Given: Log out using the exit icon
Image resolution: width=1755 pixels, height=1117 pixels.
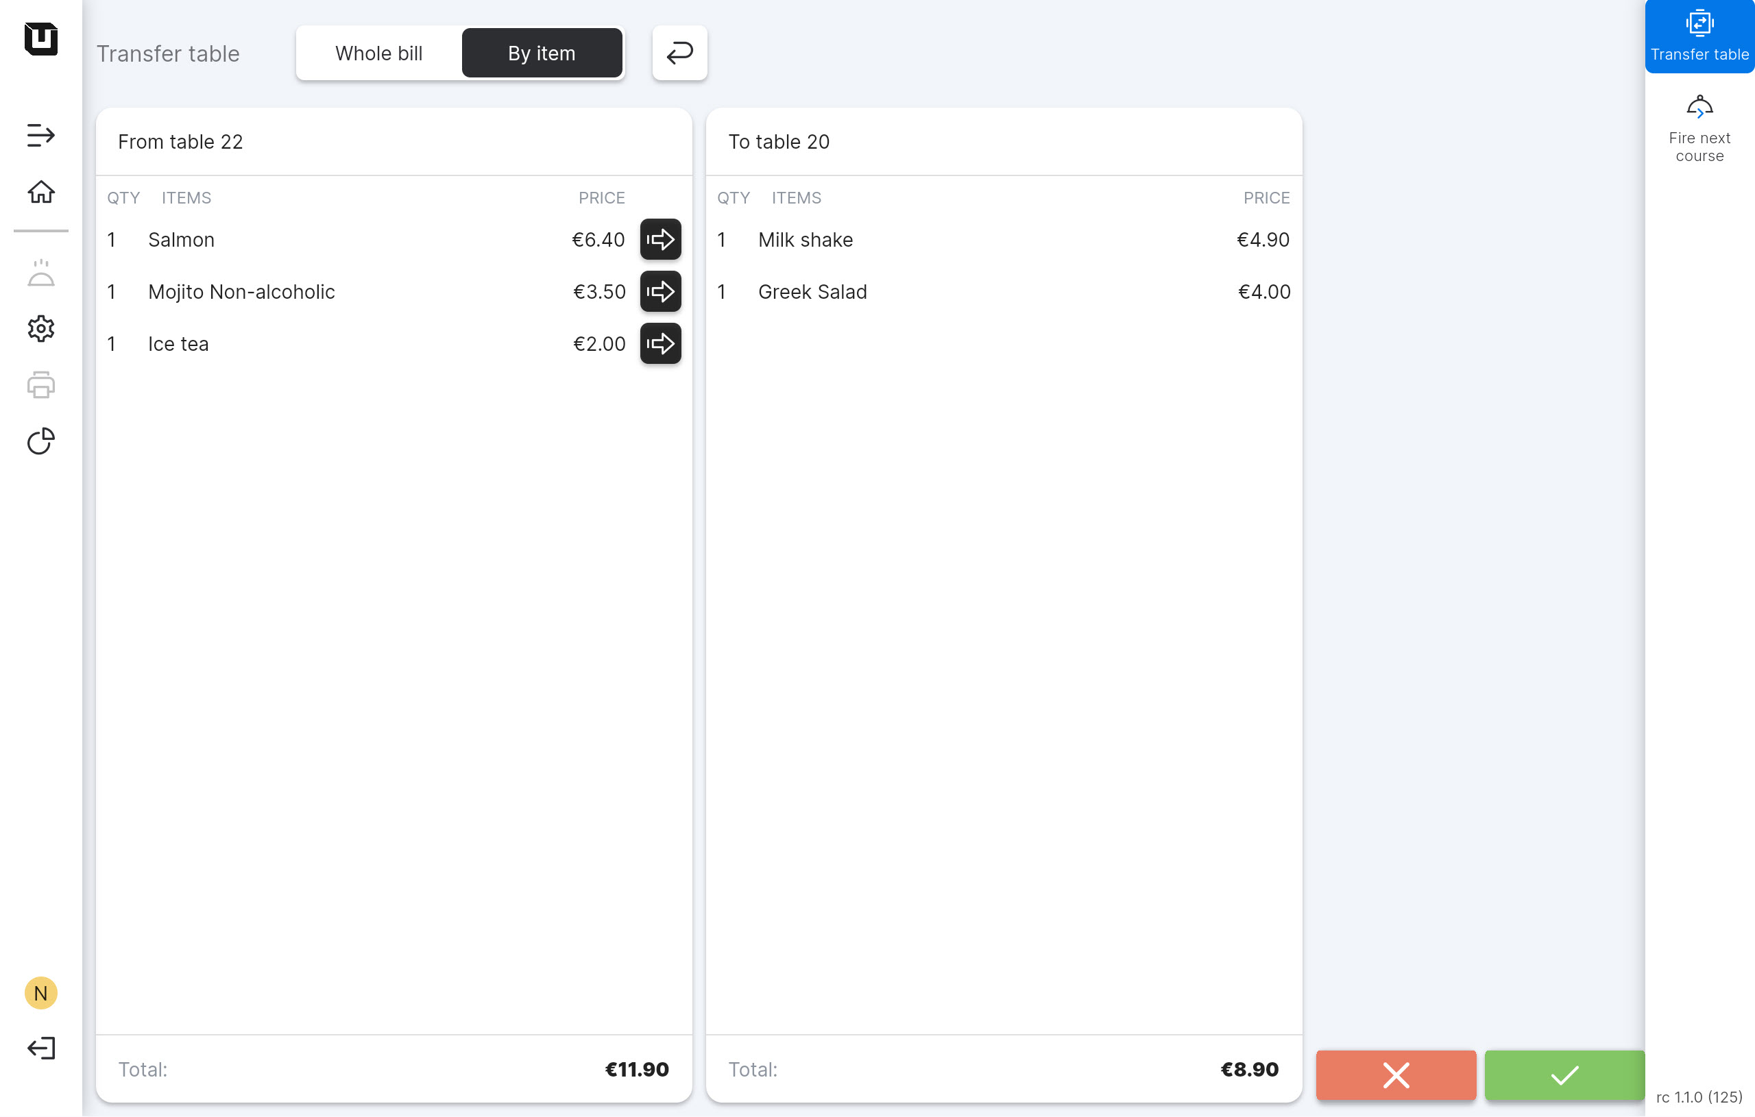Looking at the screenshot, I should click(x=41, y=1048).
